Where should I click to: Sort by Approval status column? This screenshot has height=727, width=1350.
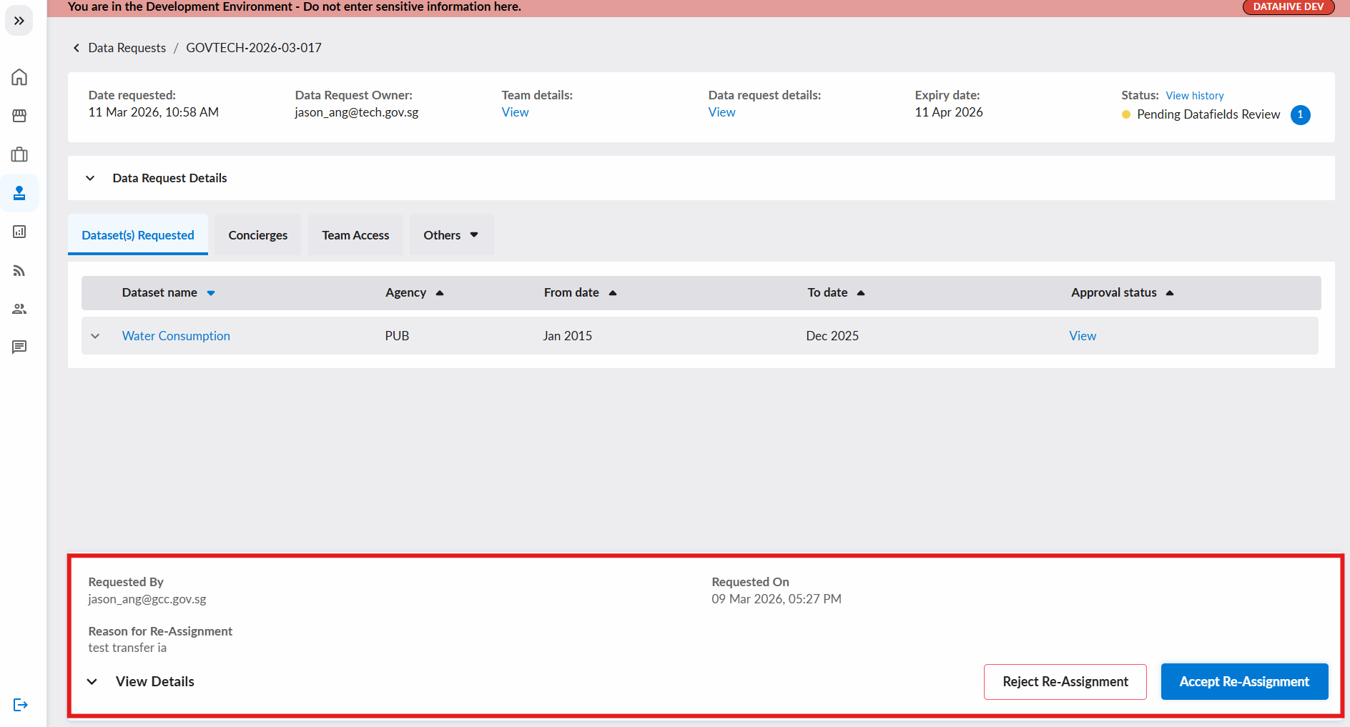click(1122, 292)
